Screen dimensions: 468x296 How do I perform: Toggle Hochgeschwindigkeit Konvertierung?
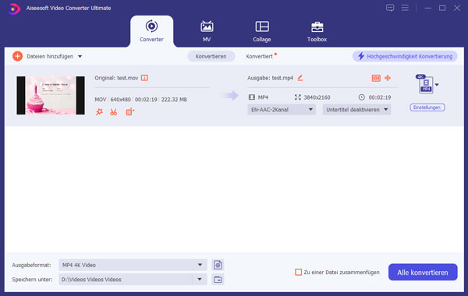(x=405, y=56)
